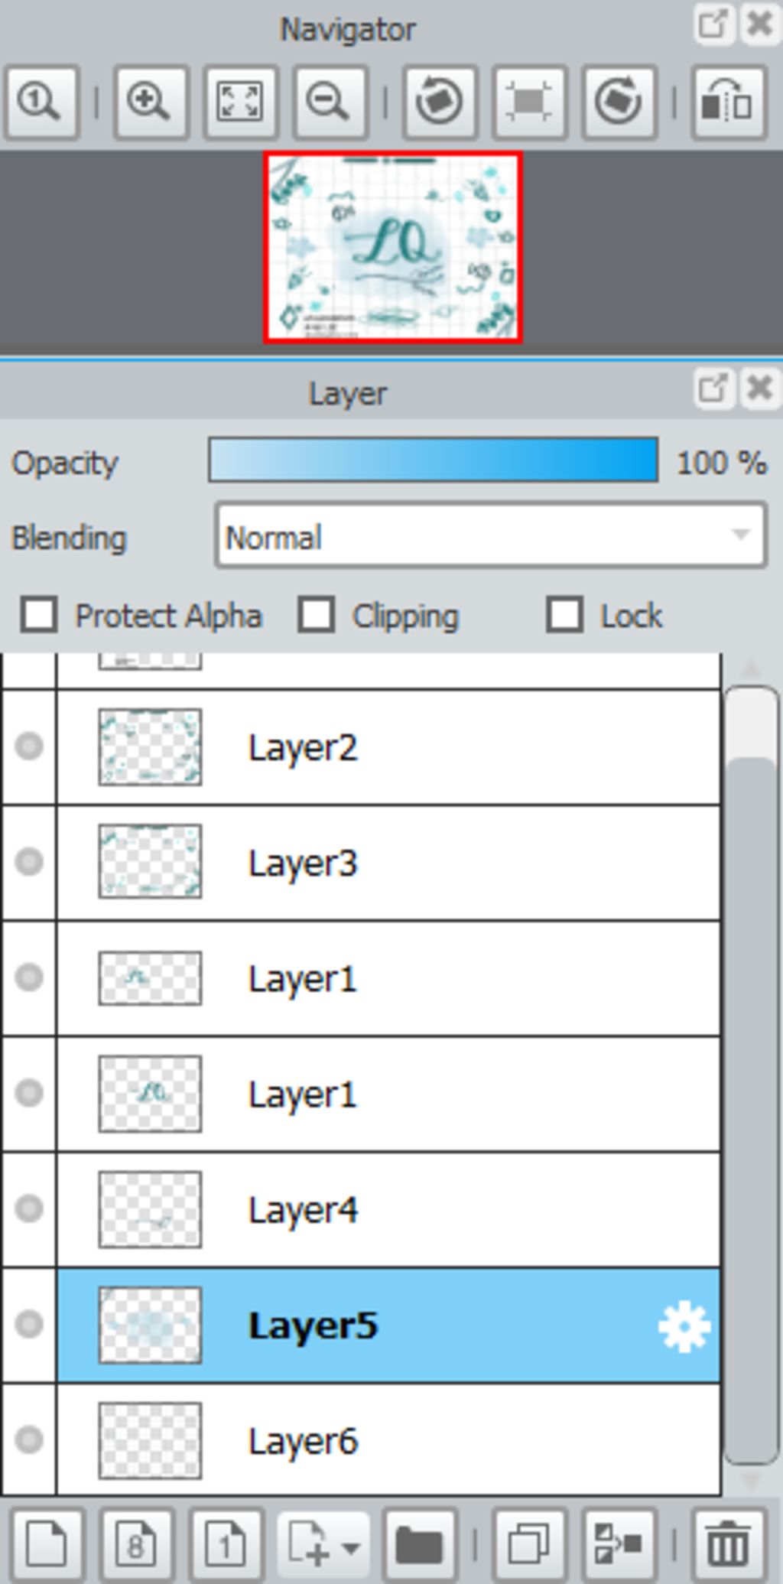Fit canvas to window in Navigator
This screenshot has width=783, height=1584.
pos(239,102)
